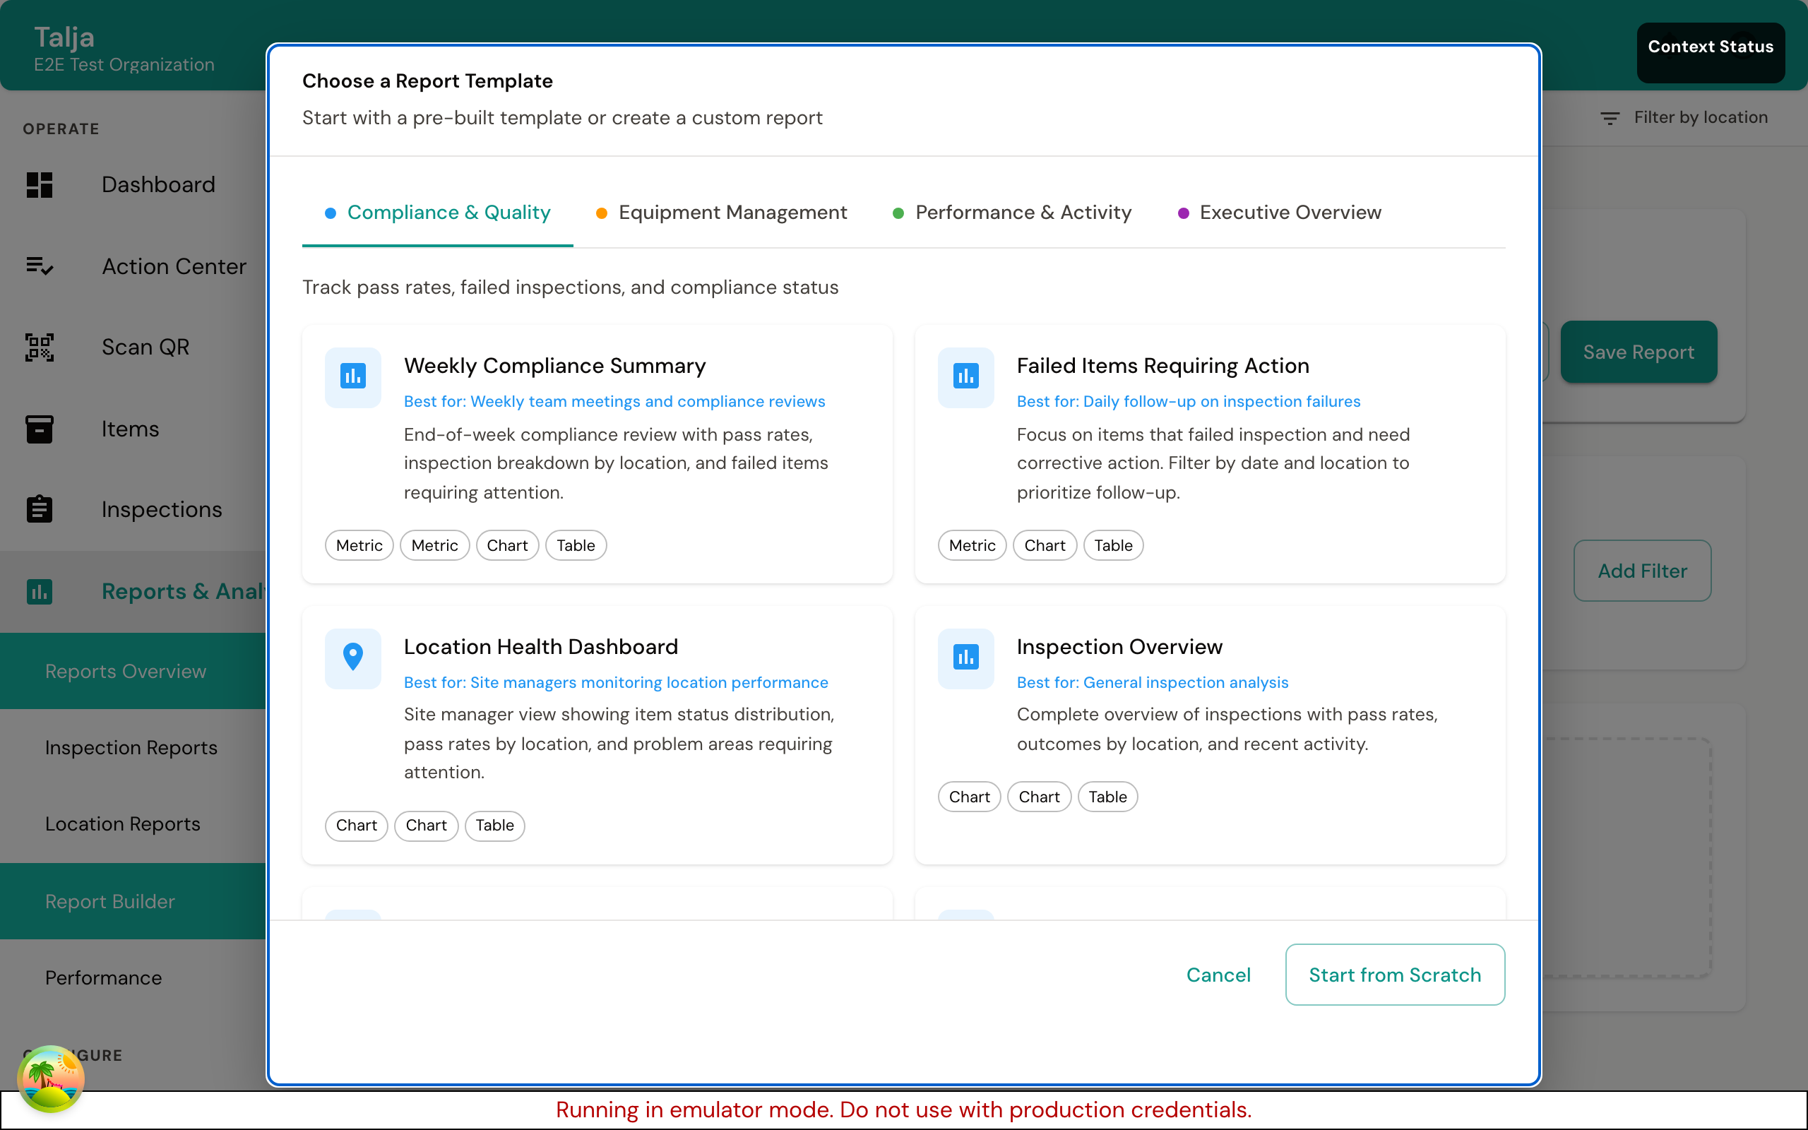This screenshot has width=1808, height=1130.
Task: Click the Inspections clipboard icon
Action: 40,510
